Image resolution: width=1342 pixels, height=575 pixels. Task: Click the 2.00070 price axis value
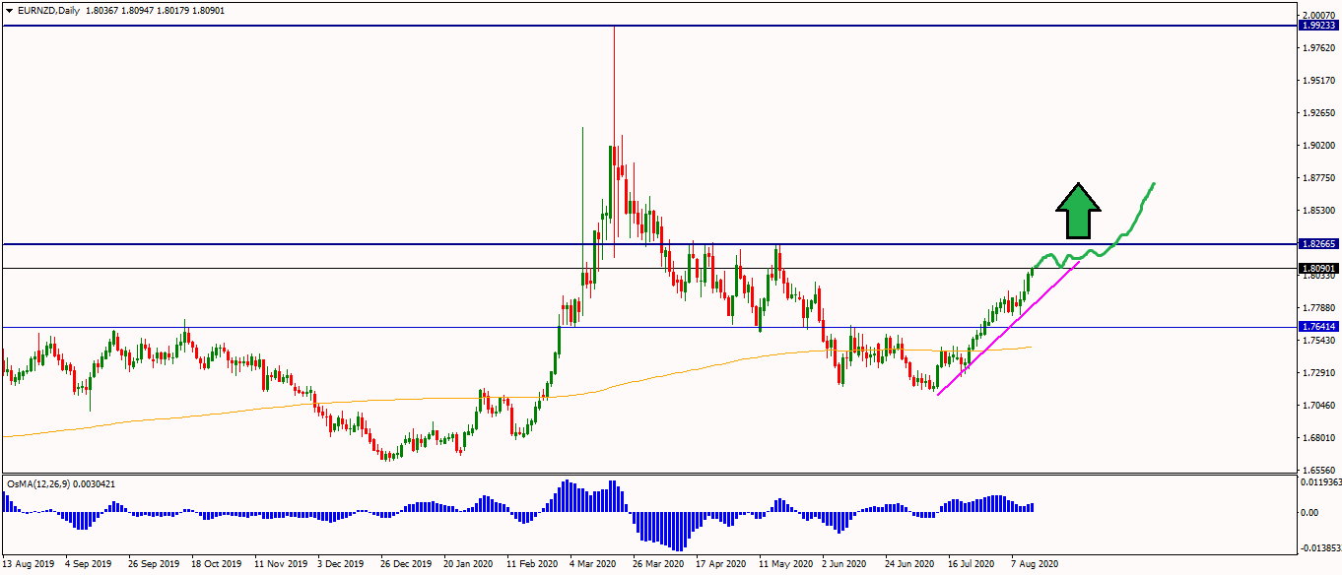(x=1318, y=16)
